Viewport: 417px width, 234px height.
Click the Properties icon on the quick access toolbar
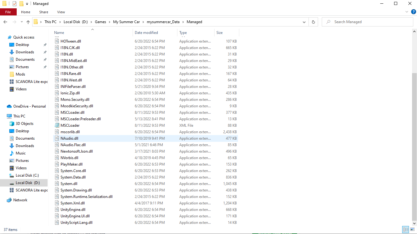pos(15,3)
